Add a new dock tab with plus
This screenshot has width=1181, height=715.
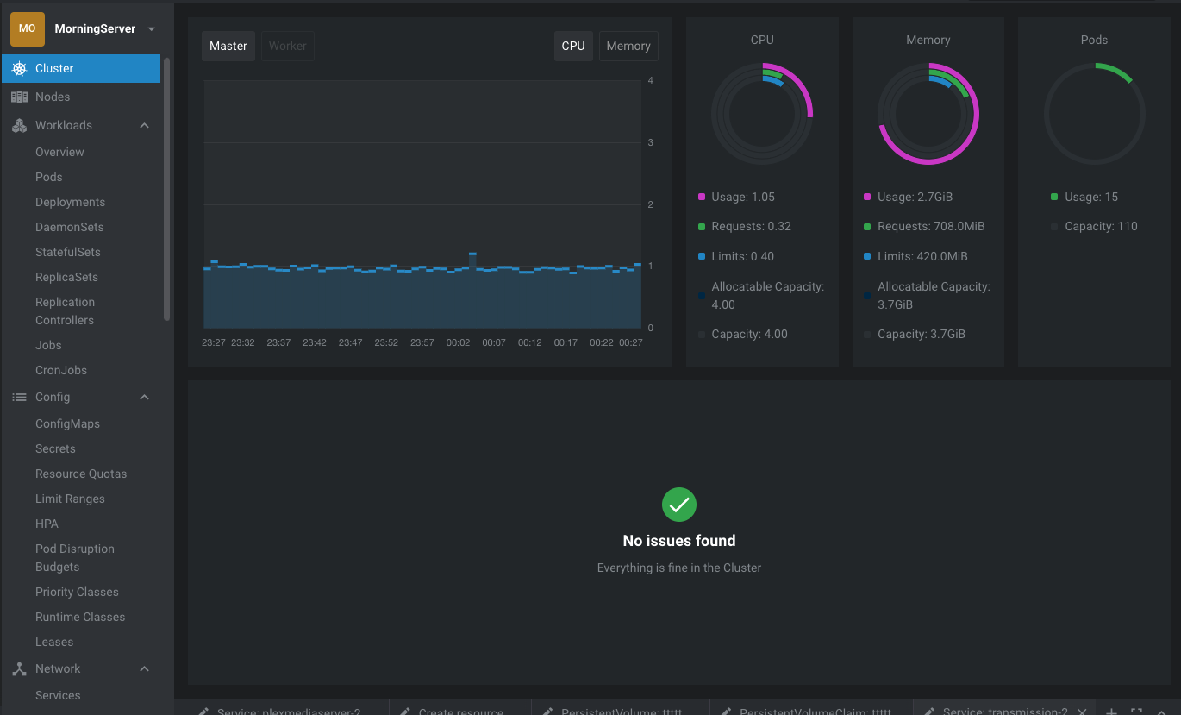[x=1111, y=712]
